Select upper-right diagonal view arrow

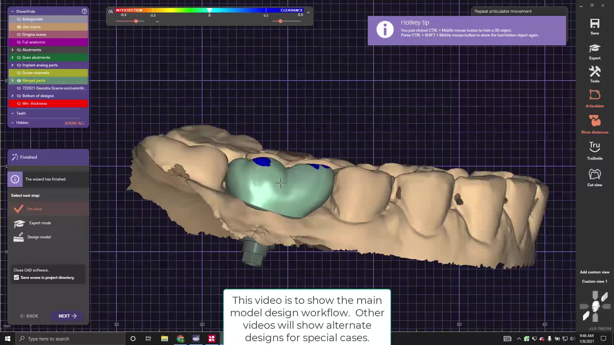[x=604, y=297]
